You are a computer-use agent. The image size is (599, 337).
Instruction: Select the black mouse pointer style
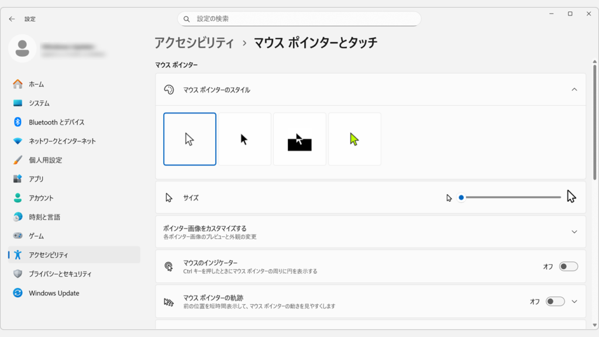click(x=245, y=139)
